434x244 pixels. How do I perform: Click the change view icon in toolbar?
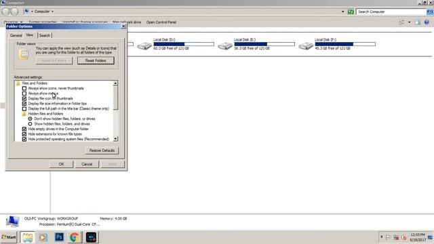[401, 22]
